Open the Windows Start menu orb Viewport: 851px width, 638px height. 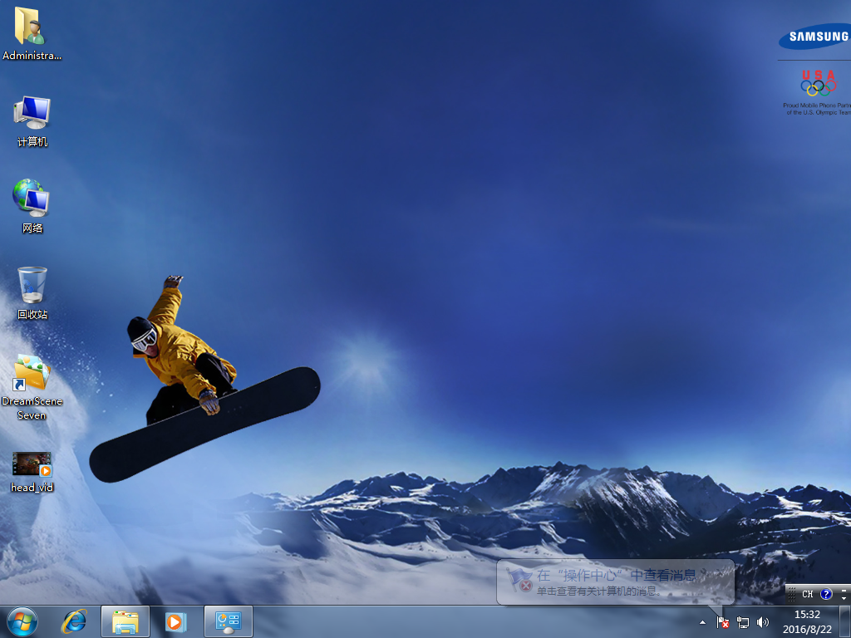pos(22,621)
